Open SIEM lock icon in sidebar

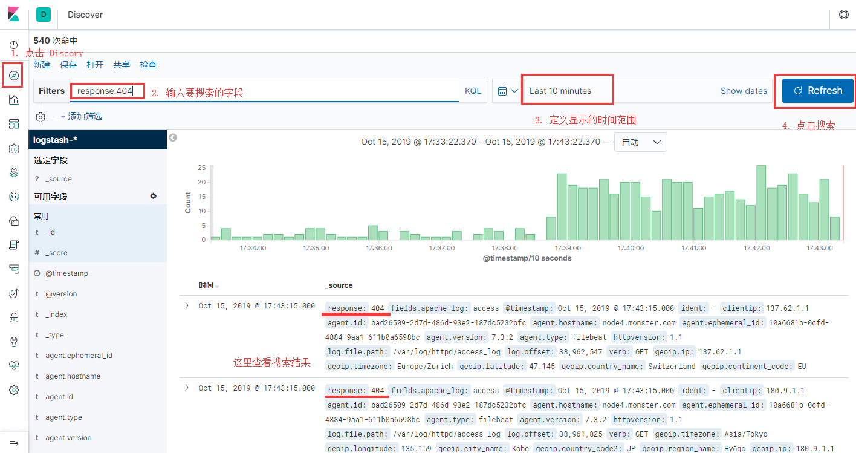coord(13,318)
